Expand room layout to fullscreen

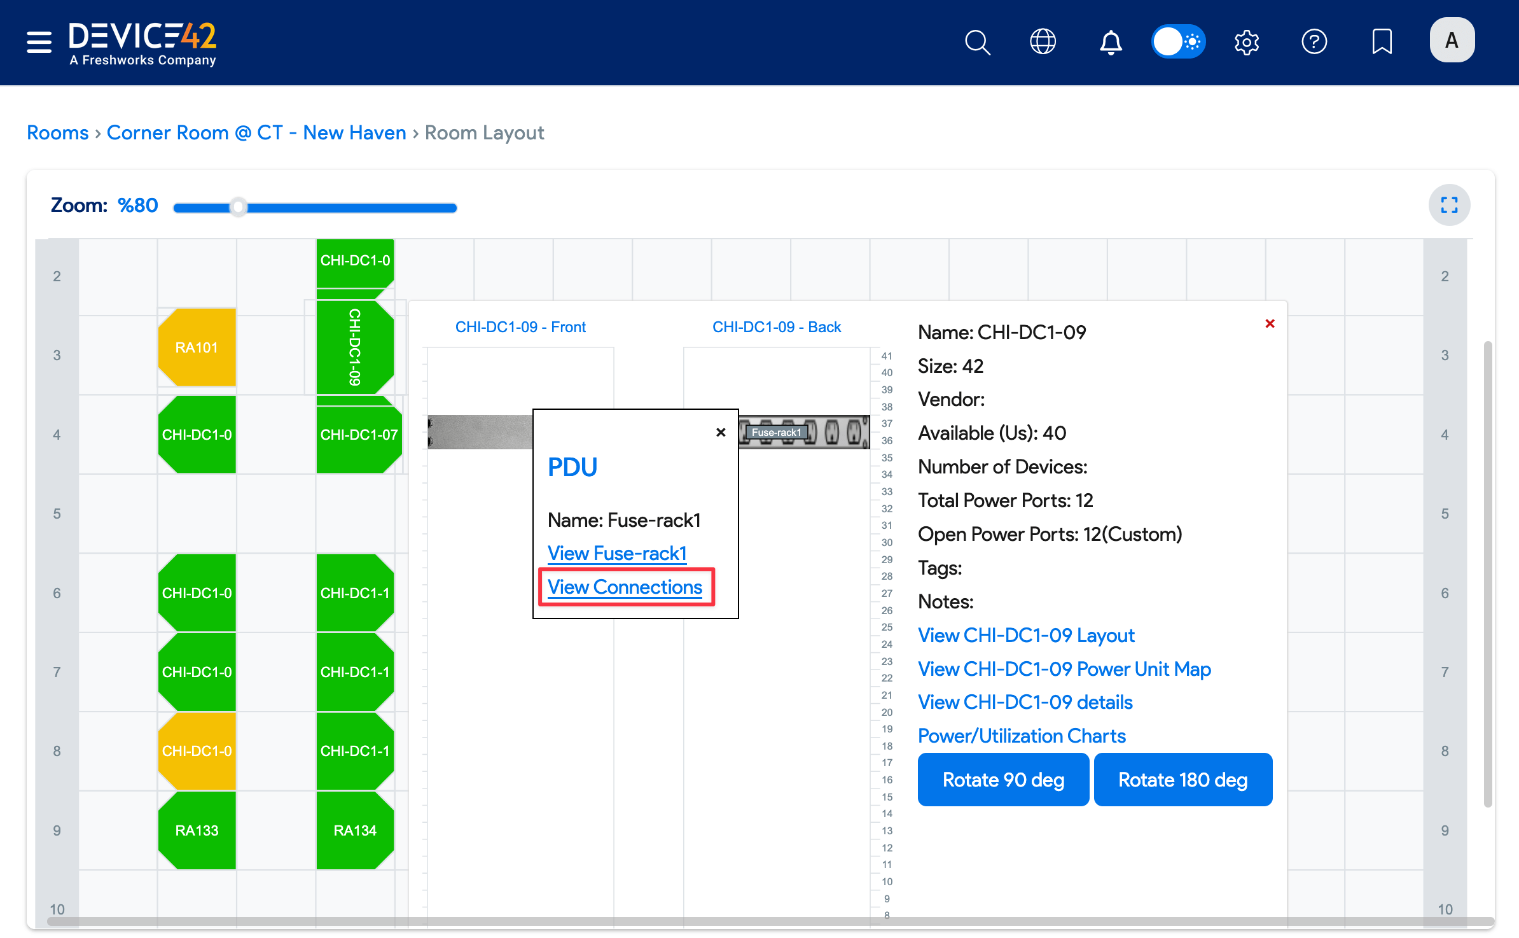pyautogui.click(x=1449, y=205)
